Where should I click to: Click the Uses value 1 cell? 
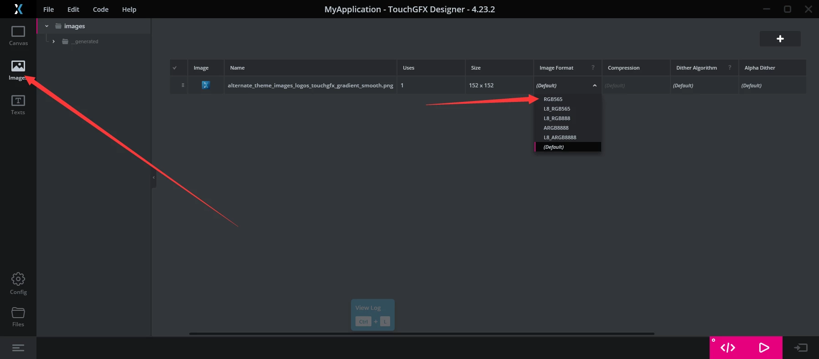click(x=431, y=86)
